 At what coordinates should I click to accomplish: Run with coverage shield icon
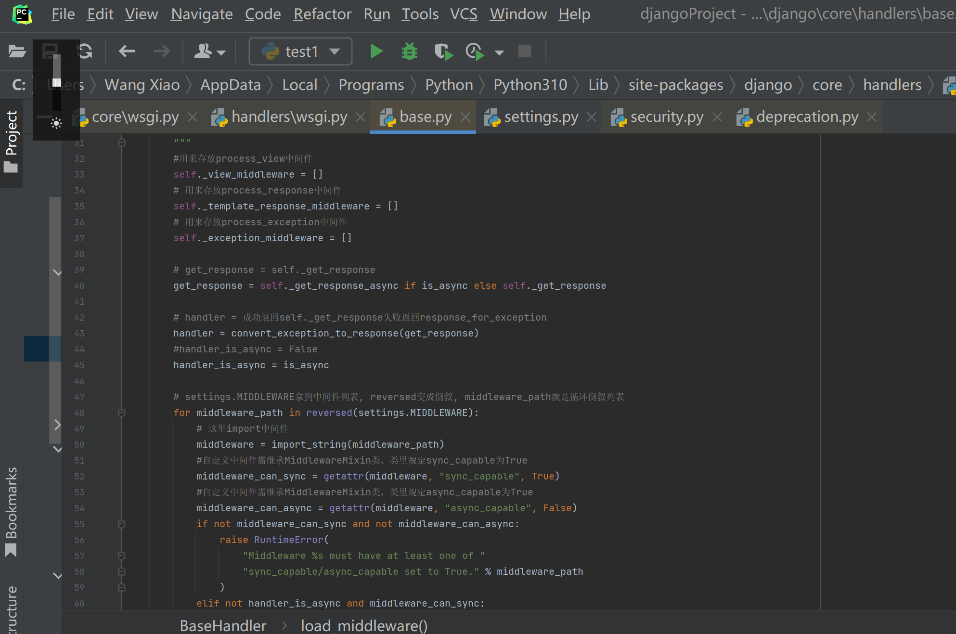(x=443, y=52)
